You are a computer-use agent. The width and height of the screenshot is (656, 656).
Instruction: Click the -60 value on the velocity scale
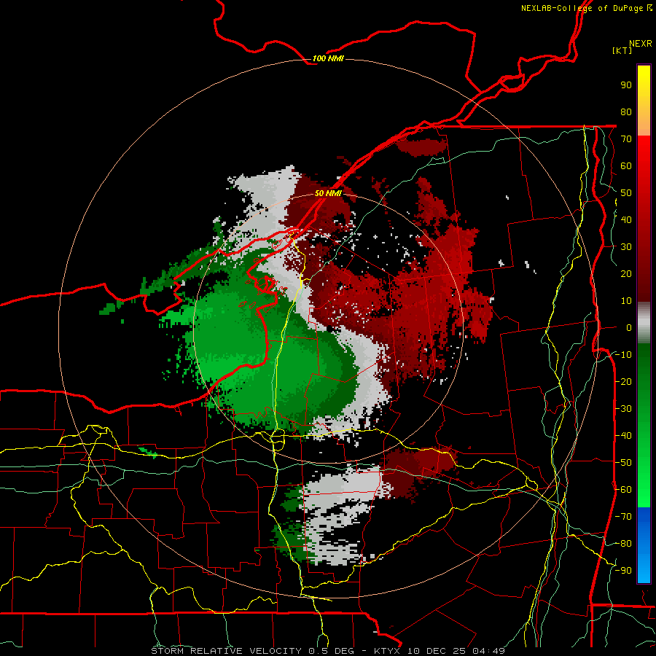(x=623, y=490)
